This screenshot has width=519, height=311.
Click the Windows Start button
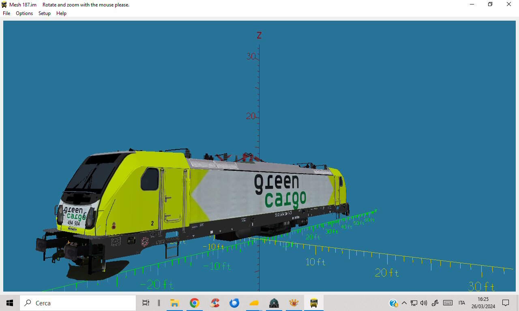tap(10, 303)
